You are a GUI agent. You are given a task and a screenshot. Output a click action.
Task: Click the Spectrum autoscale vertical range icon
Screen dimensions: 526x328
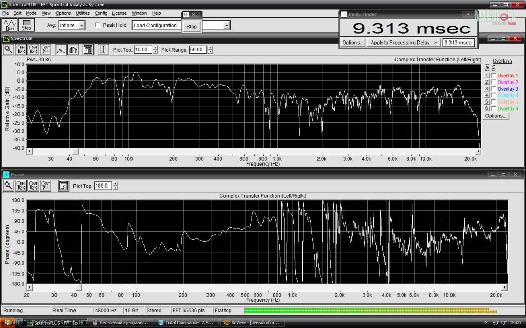click(x=103, y=50)
